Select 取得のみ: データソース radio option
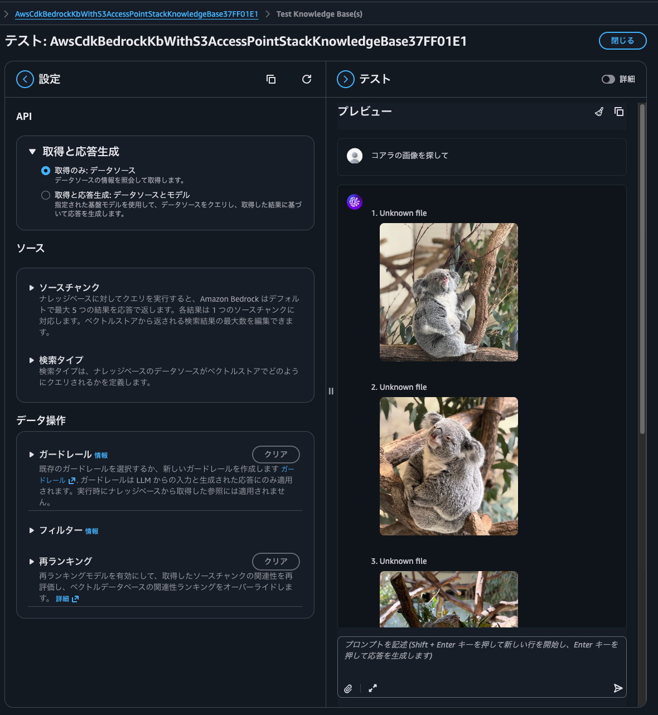 click(x=45, y=171)
